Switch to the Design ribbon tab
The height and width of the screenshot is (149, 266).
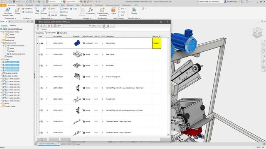(20, 5)
